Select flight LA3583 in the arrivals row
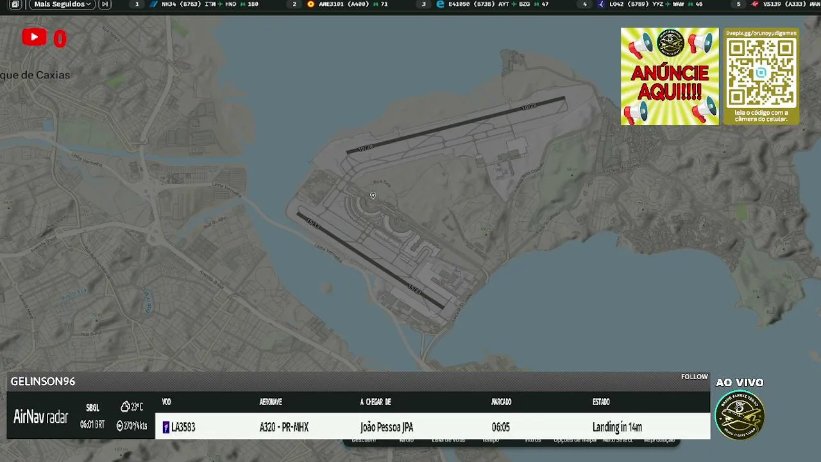Image resolution: width=821 pixels, height=462 pixels. click(183, 427)
